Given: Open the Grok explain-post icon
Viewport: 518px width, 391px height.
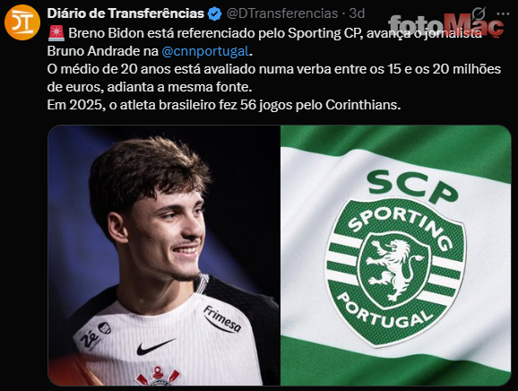Looking at the screenshot, I should pyautogui.click(x=478, y=13).
